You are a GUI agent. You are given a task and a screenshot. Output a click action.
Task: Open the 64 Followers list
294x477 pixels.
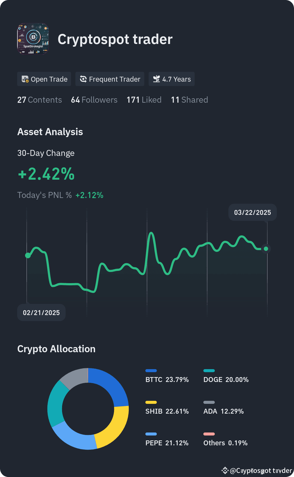pyautogui.click(x=94, y=100)
